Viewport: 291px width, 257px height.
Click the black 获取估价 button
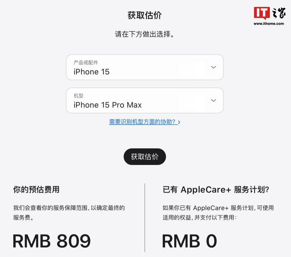coord(145,157)
